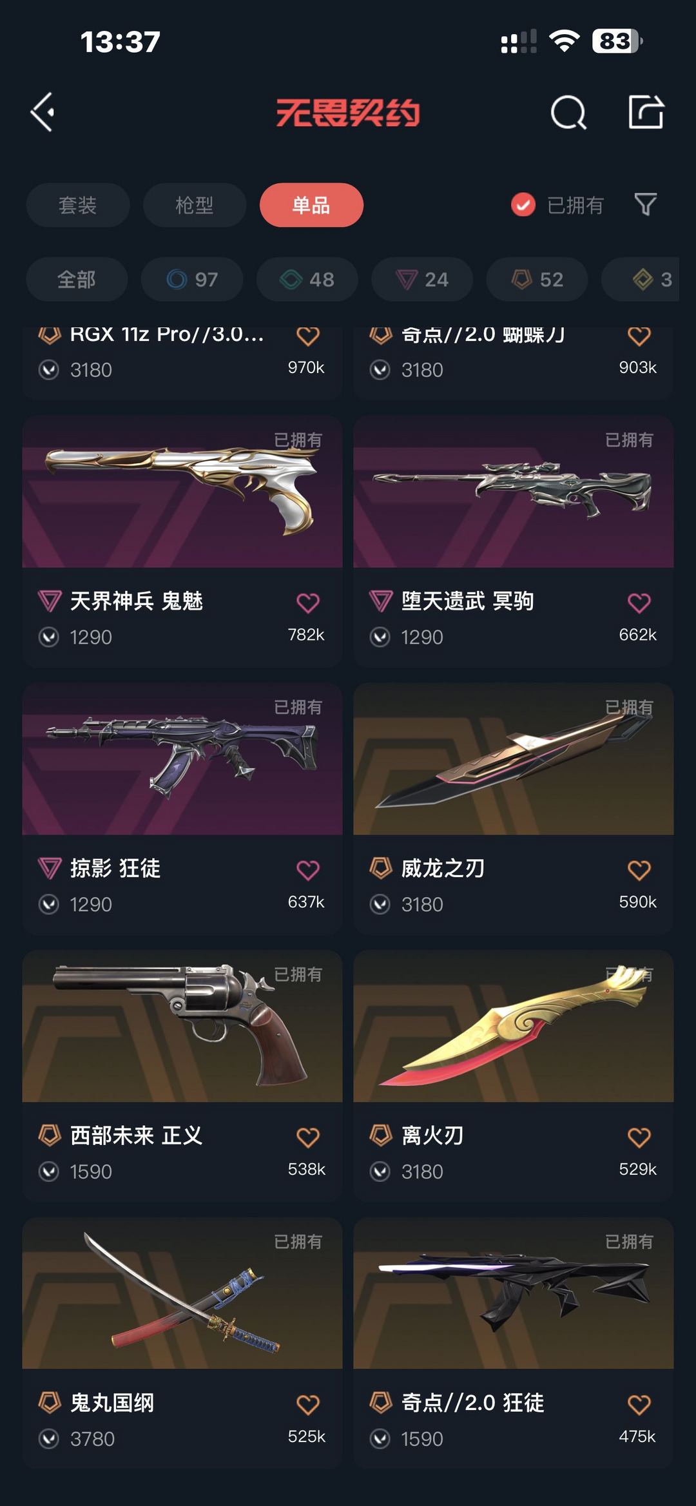The height and width of the screenshot is (1506, 696).
Task: Favorite the 威龙之刃 heart icon
Action: (639, 871)
